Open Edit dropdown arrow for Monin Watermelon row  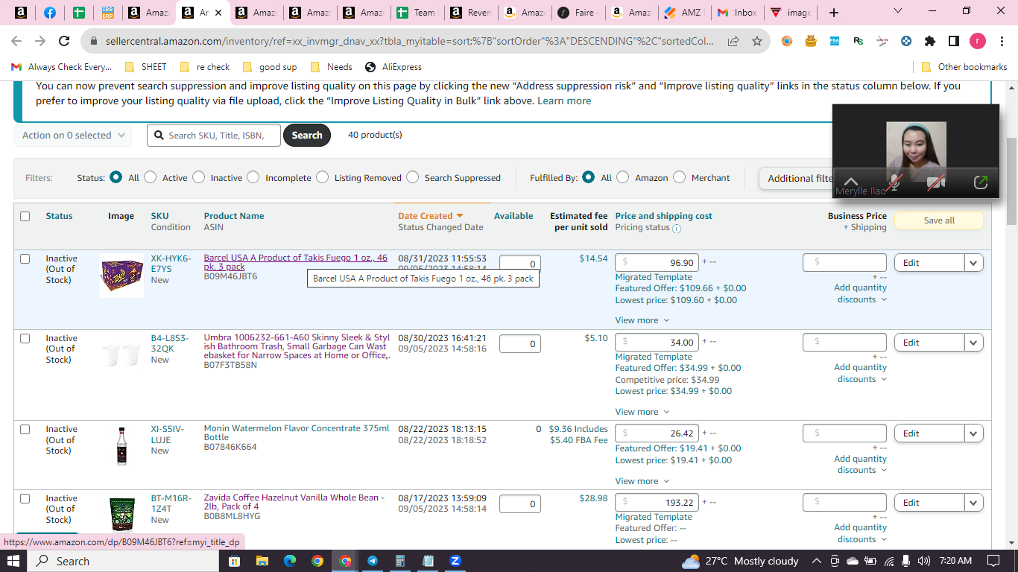tap(974, 433)
